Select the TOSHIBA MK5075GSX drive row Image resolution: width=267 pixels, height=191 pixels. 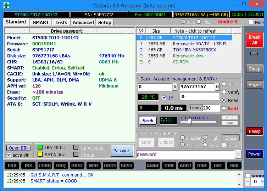184,50
